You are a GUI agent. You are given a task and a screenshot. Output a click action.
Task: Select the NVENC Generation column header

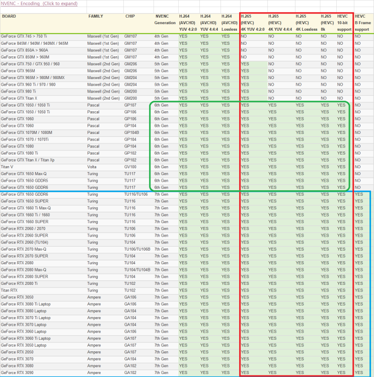(x=165, y=20)
